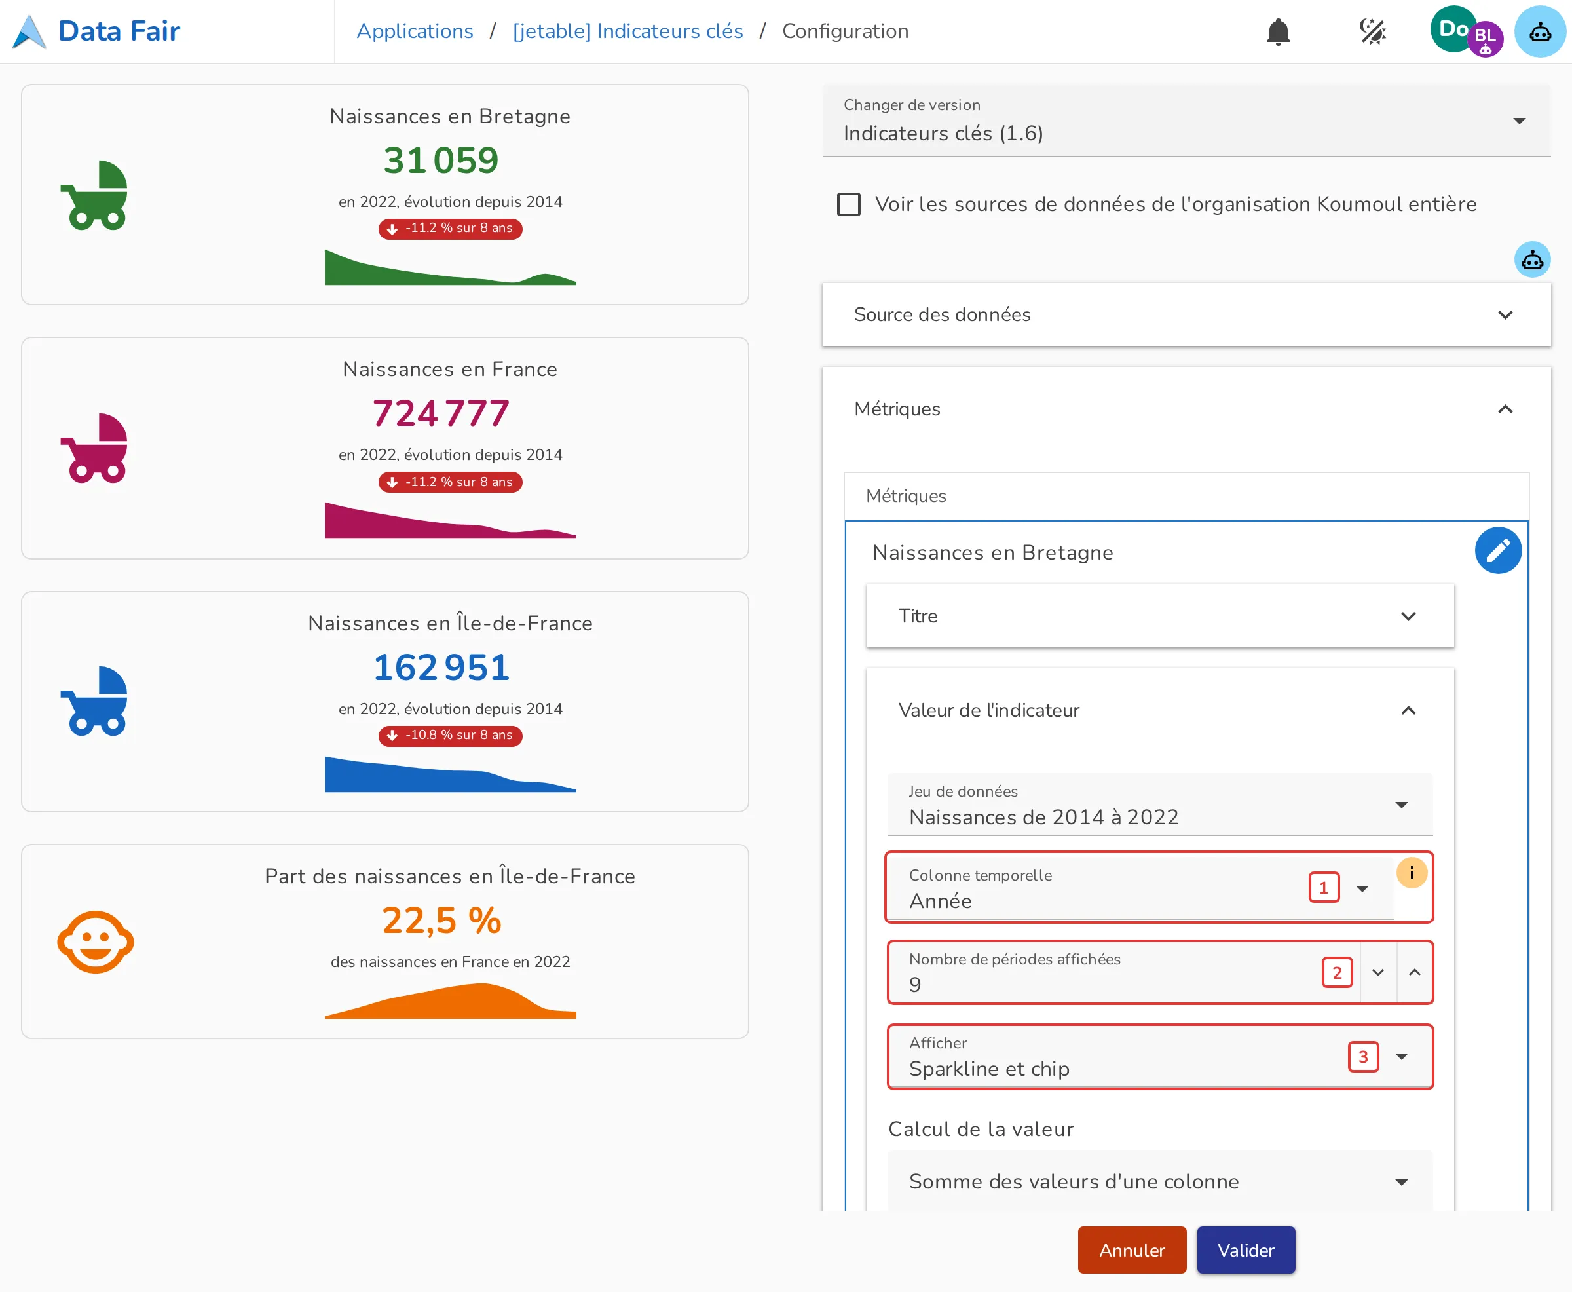This screenshot has width=1572, height=1292.
Task: Click the dark mode toggle icon
Action: (x=1372, y=31)
